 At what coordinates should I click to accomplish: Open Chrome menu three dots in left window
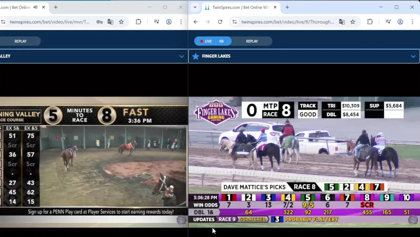(x=181, y=22)
